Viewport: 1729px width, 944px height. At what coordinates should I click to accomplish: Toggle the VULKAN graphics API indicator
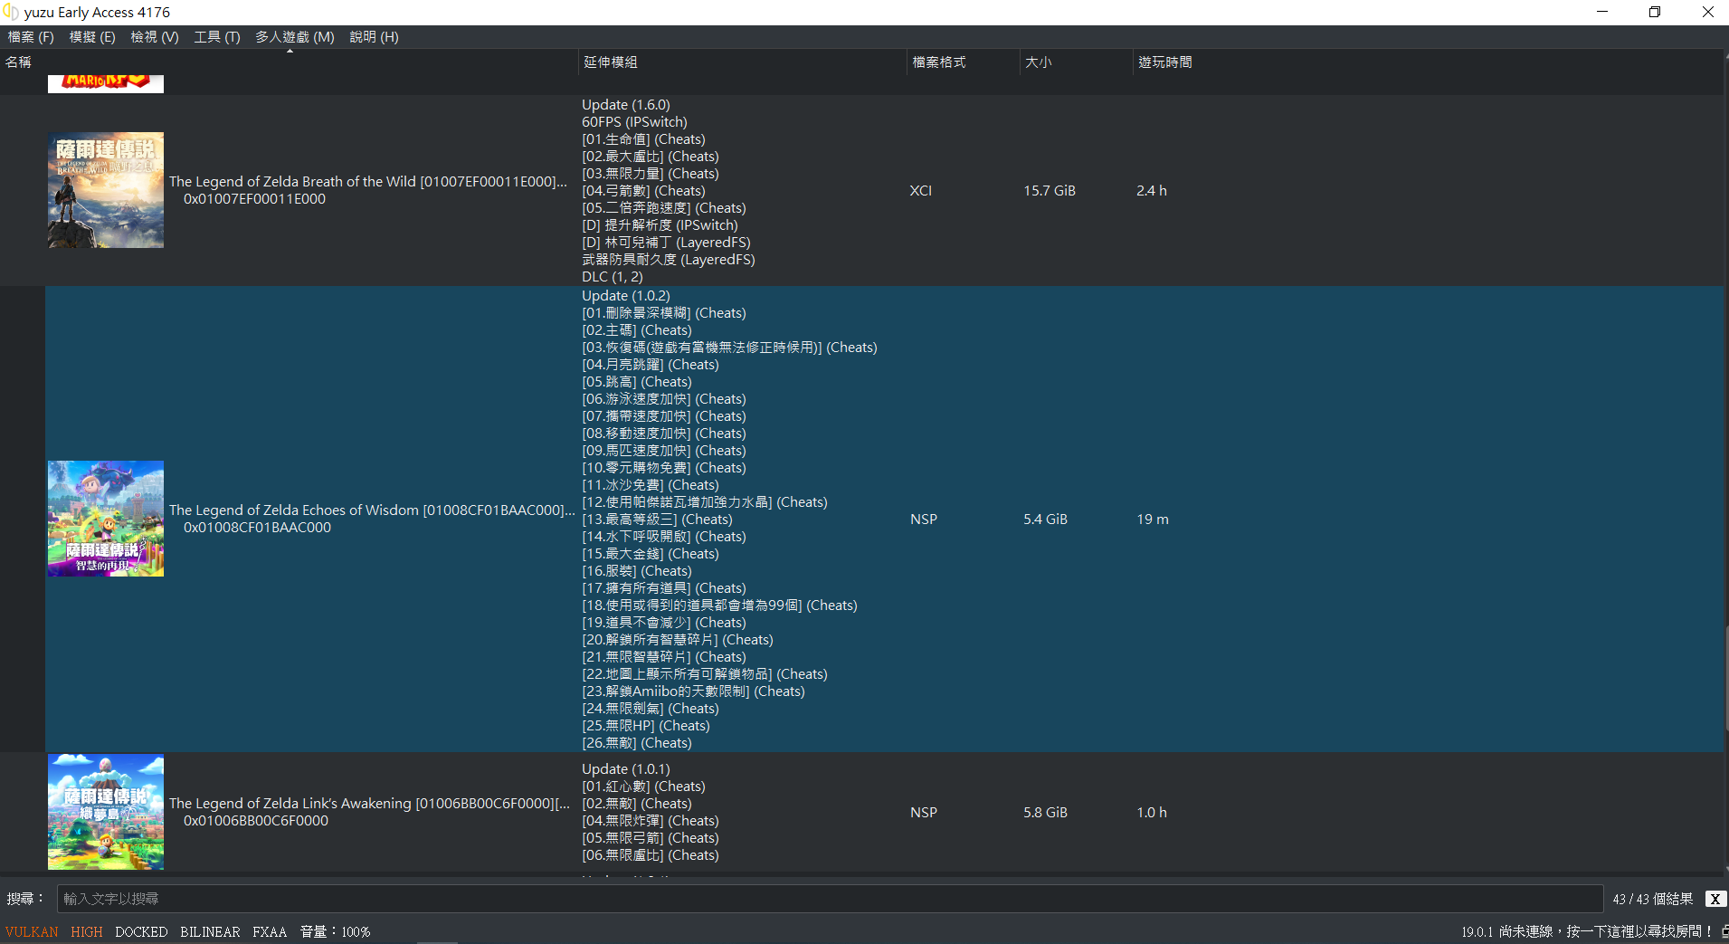tap(32, 932)
